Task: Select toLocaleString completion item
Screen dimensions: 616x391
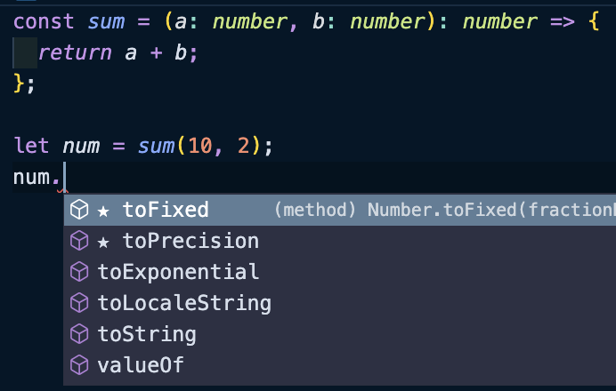Action: 340,303
